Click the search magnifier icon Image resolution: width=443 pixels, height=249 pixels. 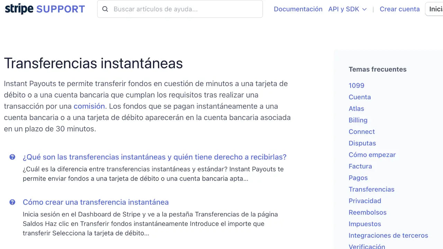pos(105,9)
